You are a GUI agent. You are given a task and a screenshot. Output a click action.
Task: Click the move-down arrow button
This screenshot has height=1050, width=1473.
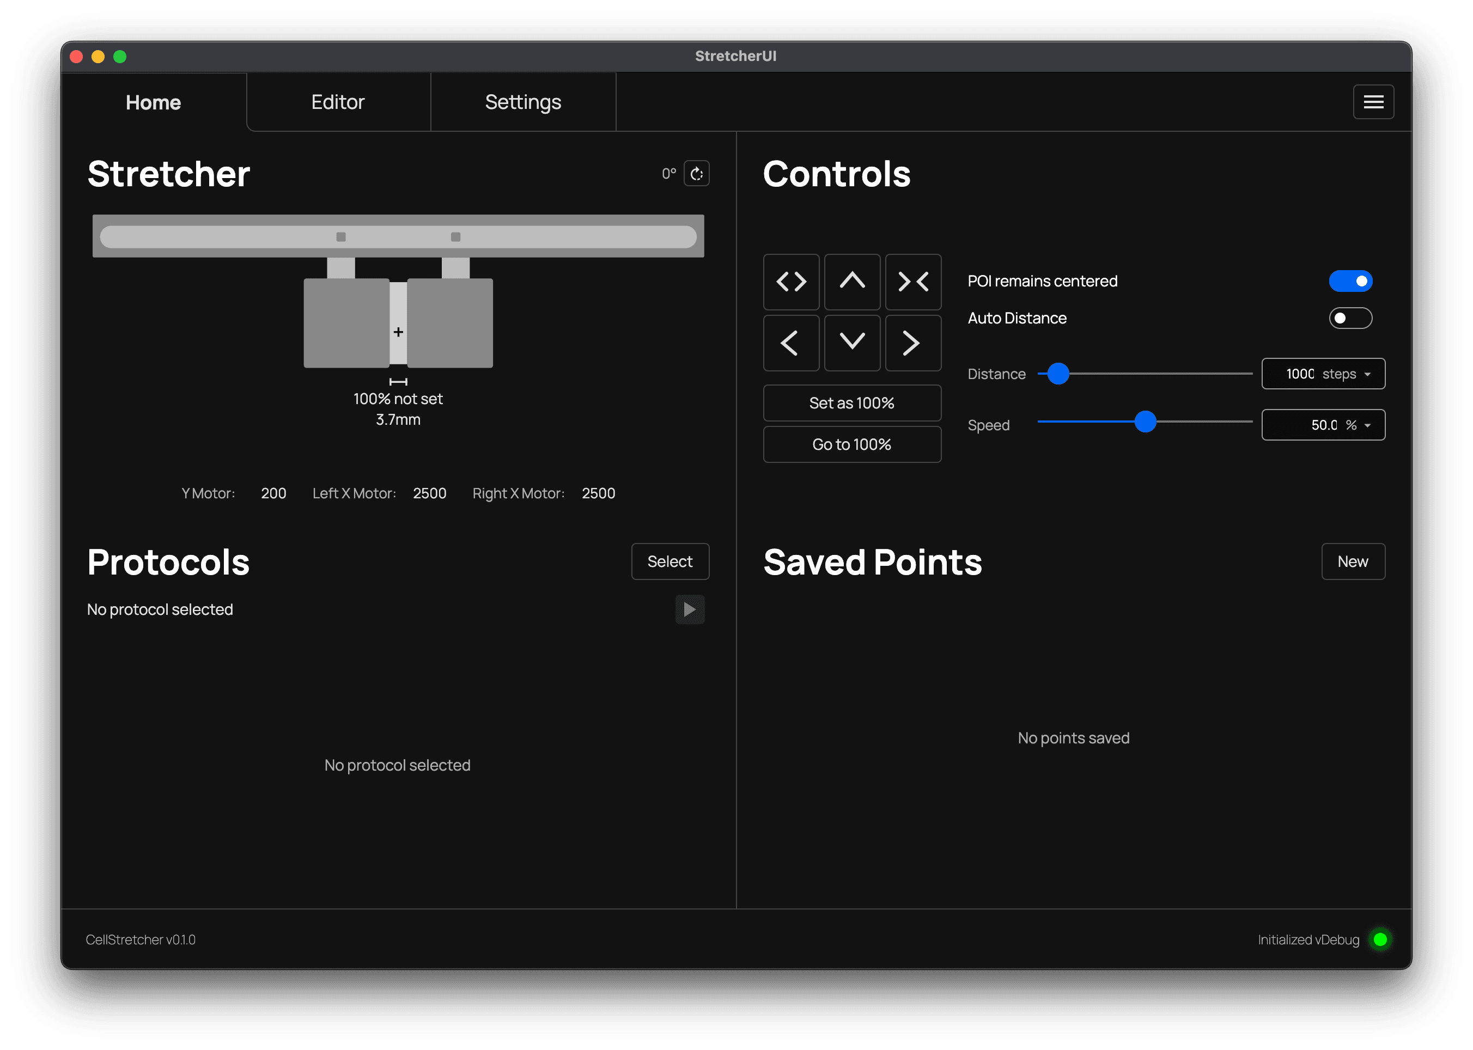tap(851, 343)
